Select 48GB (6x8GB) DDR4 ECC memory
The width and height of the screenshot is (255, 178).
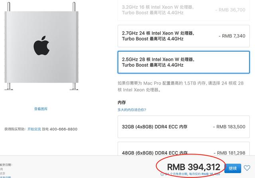(x=184, y=149)
